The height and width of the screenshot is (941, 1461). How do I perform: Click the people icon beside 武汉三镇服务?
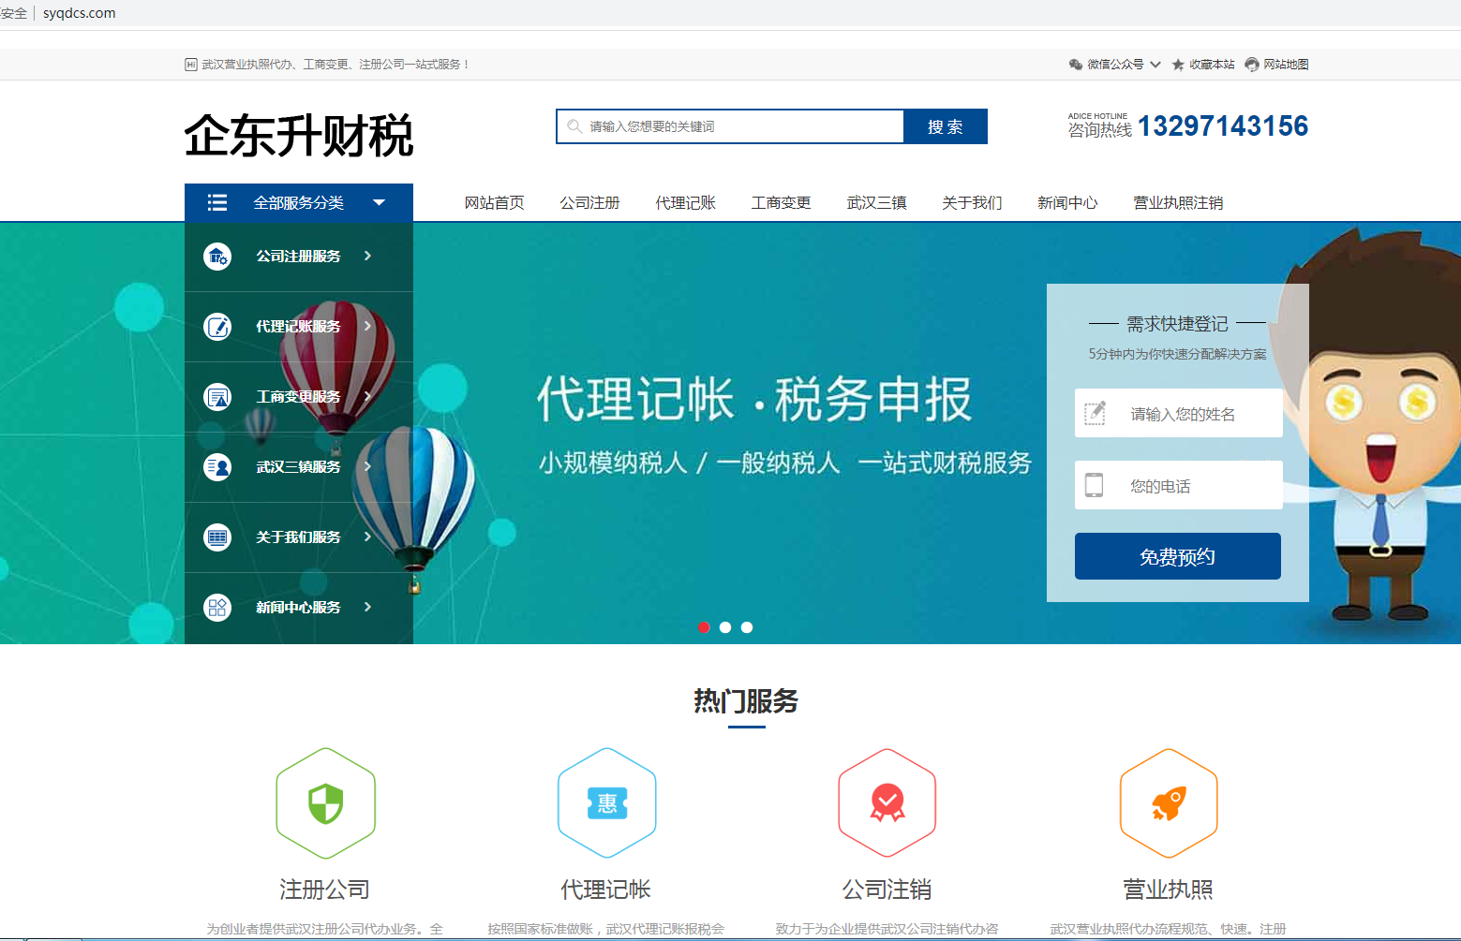pyautogui.click(x=217, y=466)
